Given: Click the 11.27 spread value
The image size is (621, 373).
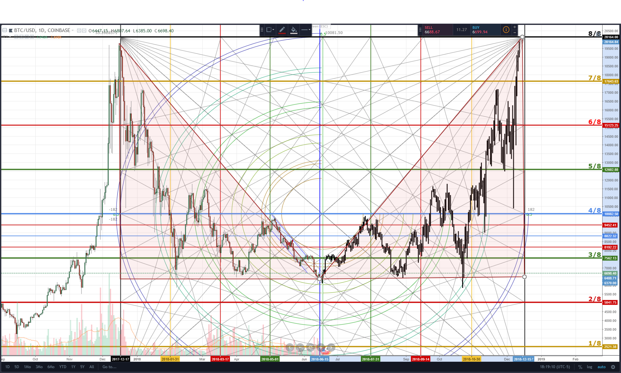Looking at the screenshot, I should pos(462,30).
